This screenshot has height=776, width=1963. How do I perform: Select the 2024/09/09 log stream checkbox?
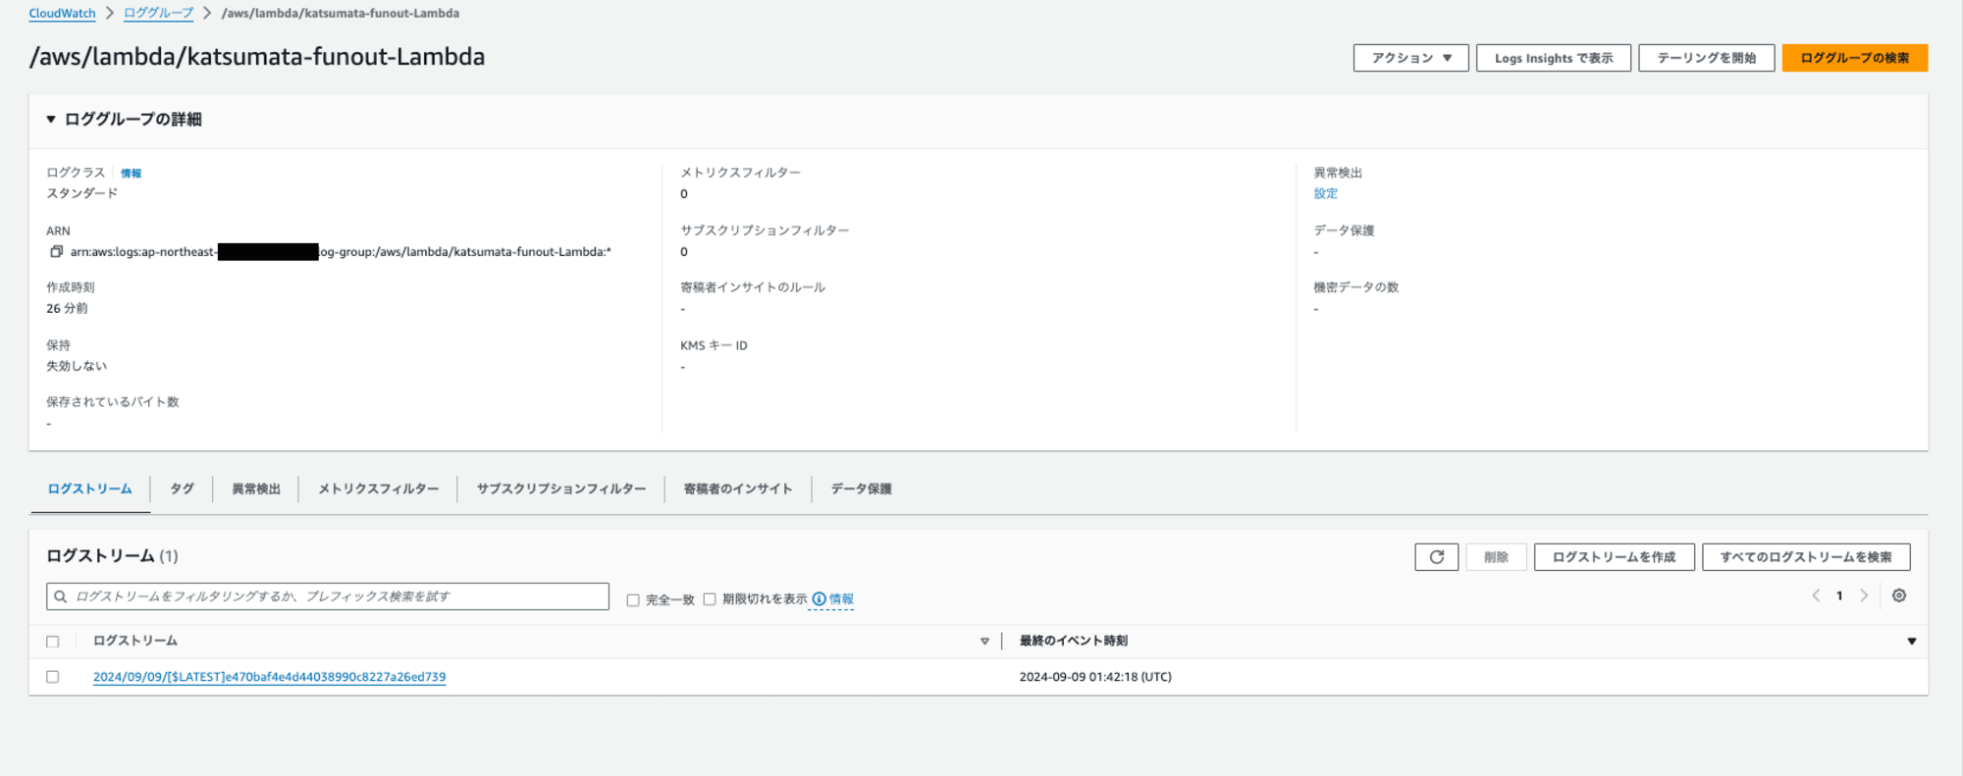coord(53,677)
